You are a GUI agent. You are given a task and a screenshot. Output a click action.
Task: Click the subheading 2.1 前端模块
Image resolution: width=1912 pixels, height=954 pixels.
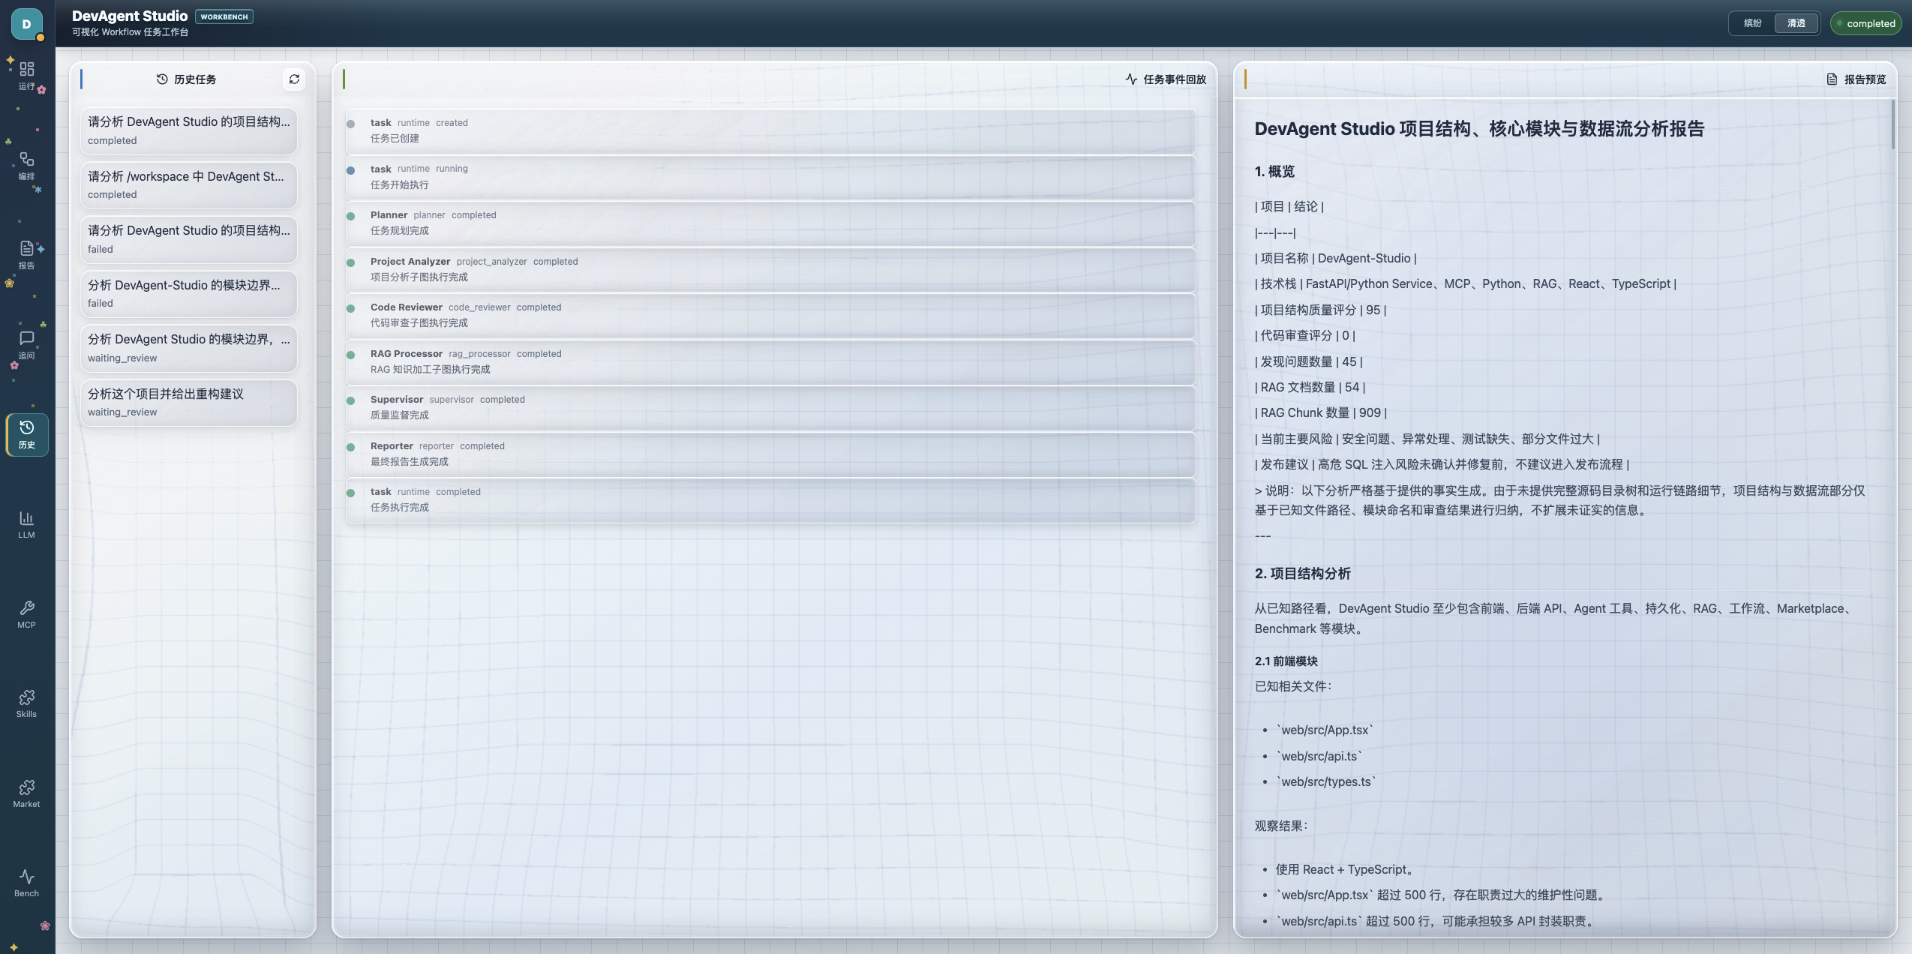pyautogui.click(x=1286, y=661)
